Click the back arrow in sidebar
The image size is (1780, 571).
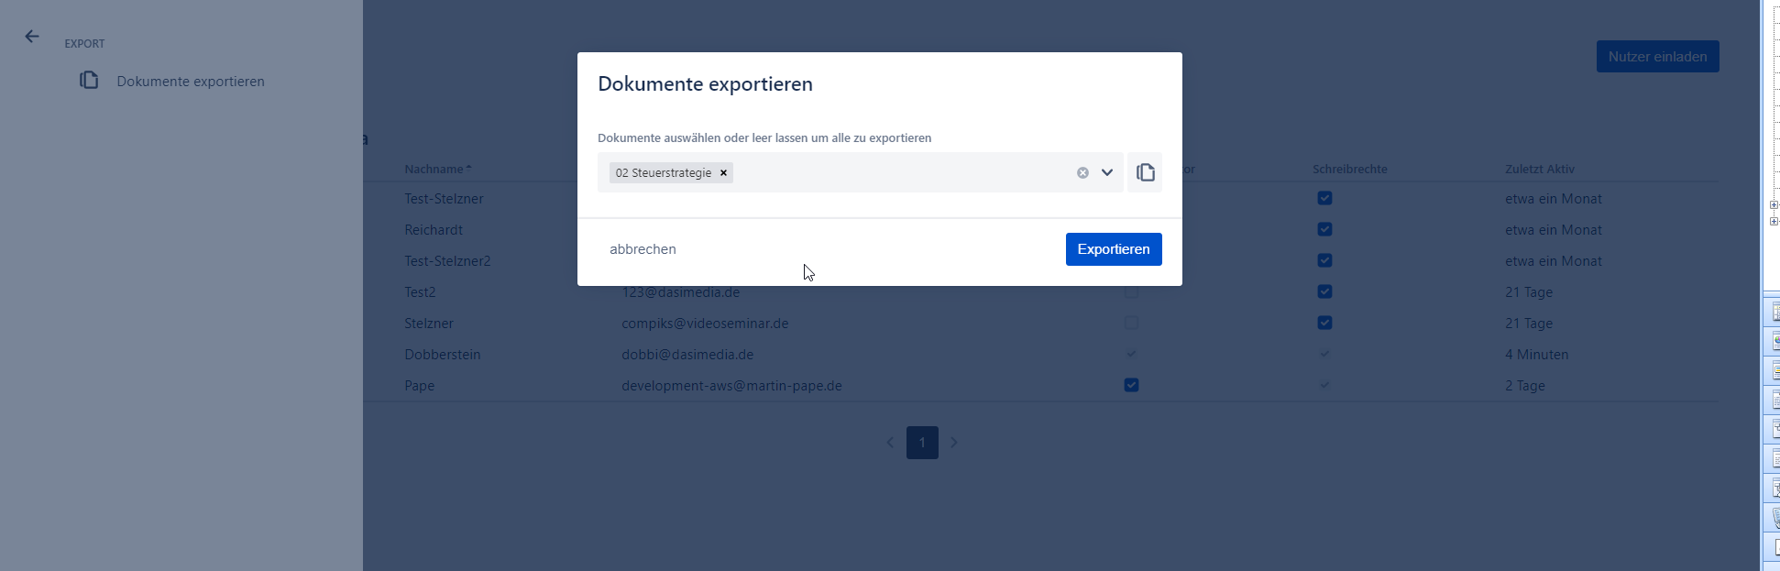(32, 37)
